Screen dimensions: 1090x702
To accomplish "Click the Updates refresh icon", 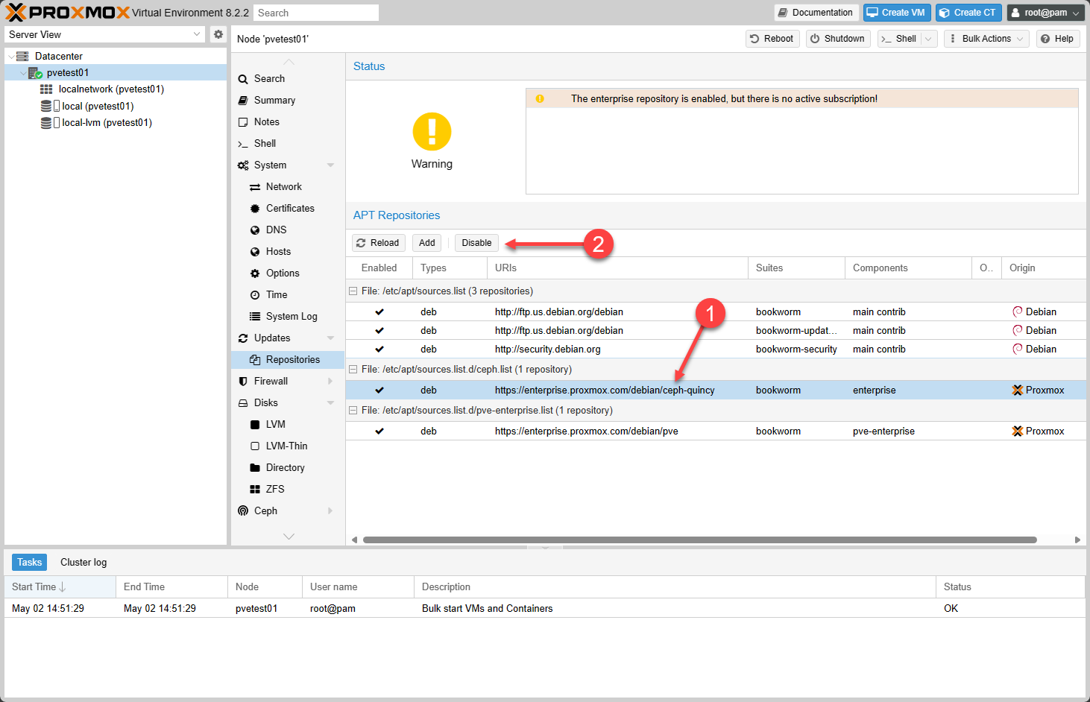I will pos(243,338).
